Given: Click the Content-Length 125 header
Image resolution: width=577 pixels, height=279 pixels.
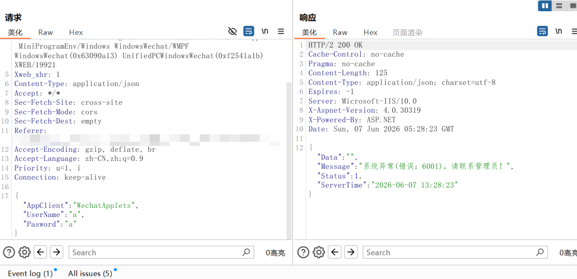Looking at the screenshot, I should pos(348,73).
